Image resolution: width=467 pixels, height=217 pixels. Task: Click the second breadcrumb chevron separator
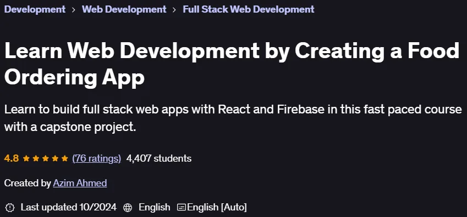click(174, 9)
